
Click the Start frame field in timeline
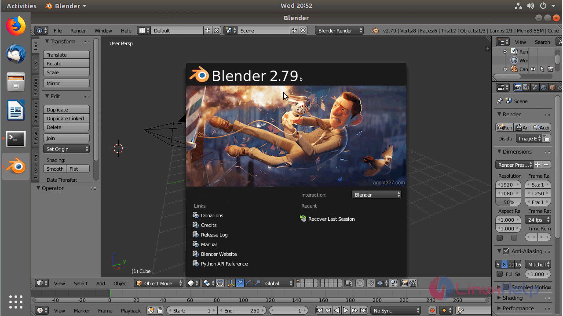tap(192, 310)
